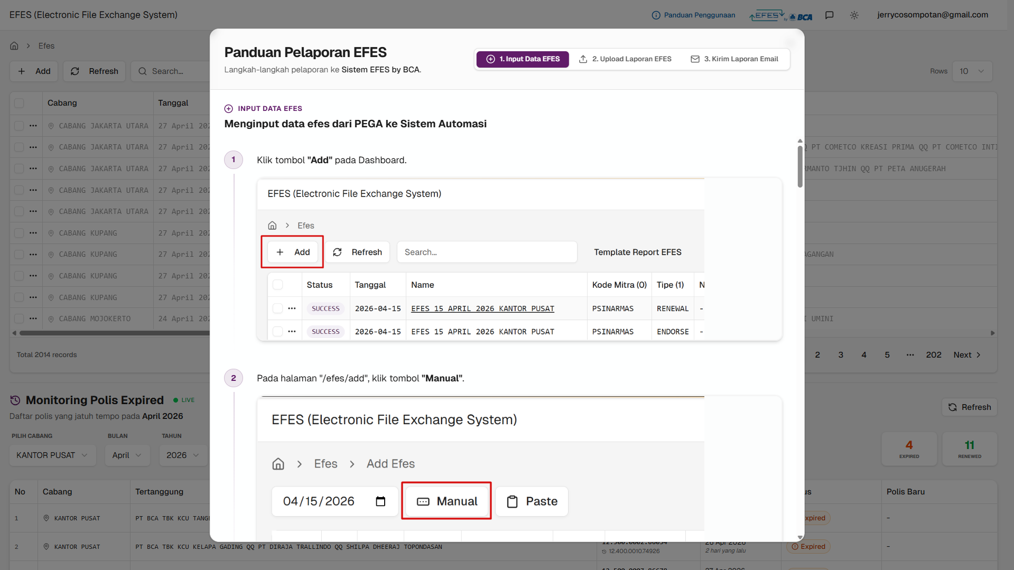
Task: Click the guide scrollbar's up arrow
Action: pyautogui.click(x=800, y=141)
